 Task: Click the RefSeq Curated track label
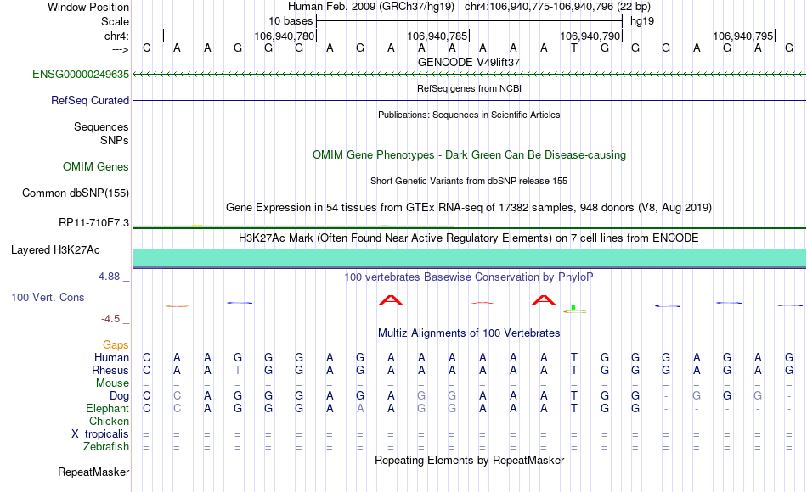tap(89, 100)
